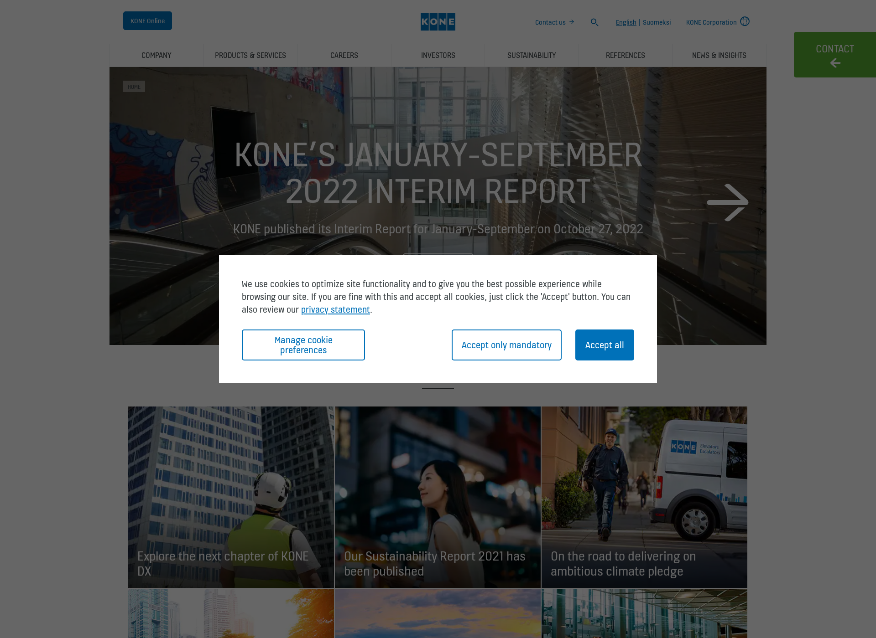
Task: Open Manage cookie preferences dialog
Action: pos(302,345)
